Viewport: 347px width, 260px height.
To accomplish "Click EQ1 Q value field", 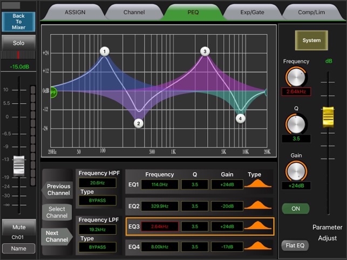I will pyautogui.click(x=195, y=184).
